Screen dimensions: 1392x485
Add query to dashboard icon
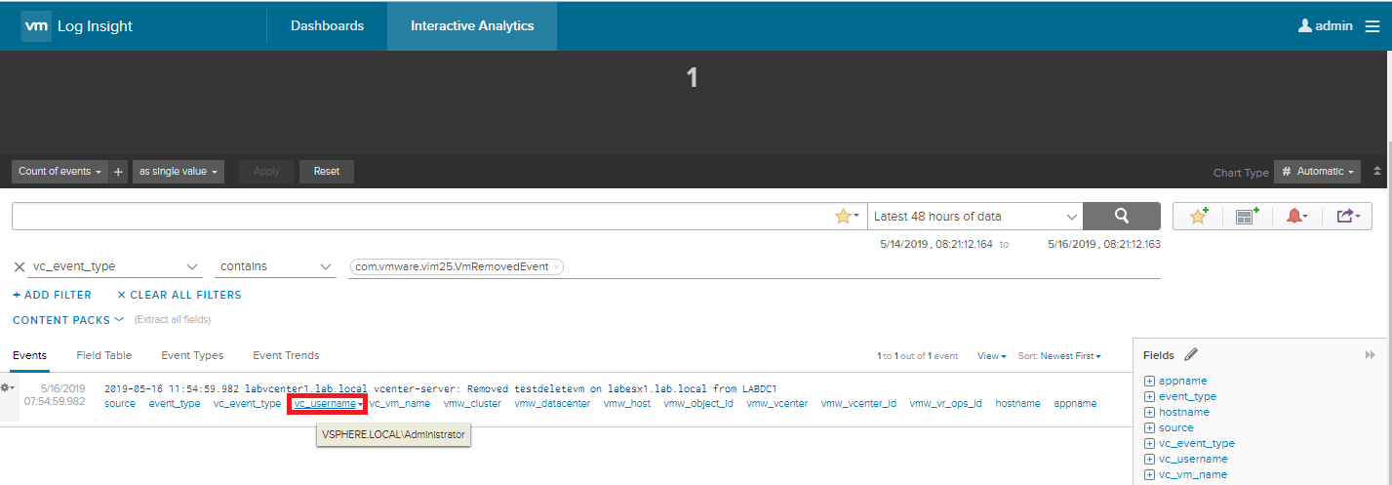click(x=1247, y=217)
